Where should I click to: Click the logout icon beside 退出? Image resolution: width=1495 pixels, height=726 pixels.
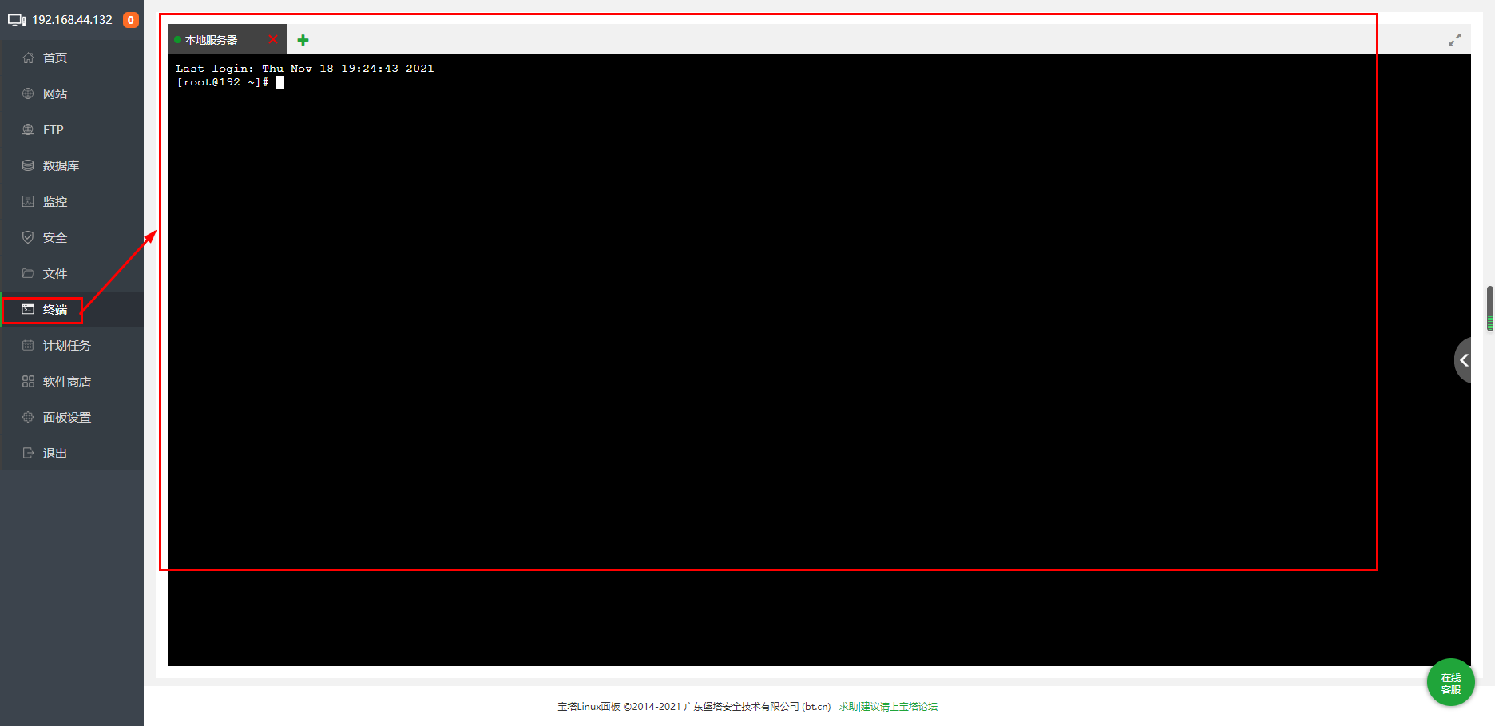click(28, 453)
